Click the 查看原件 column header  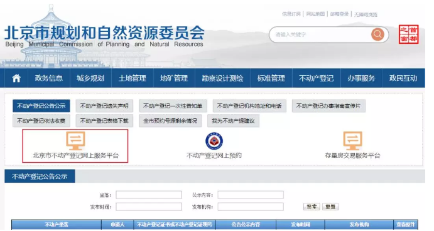(406, 225)
